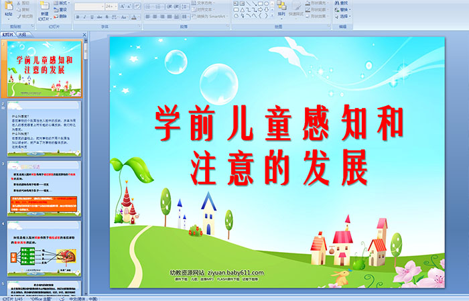Click the bullets list icon
The height and width of the screenshot is (301, 469).
148,7
